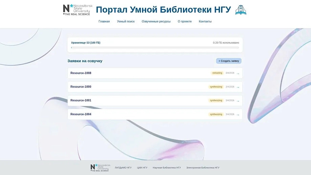Select the Resource-1000 request title
The height and width of the screenshot is (175, 311).
81,87
